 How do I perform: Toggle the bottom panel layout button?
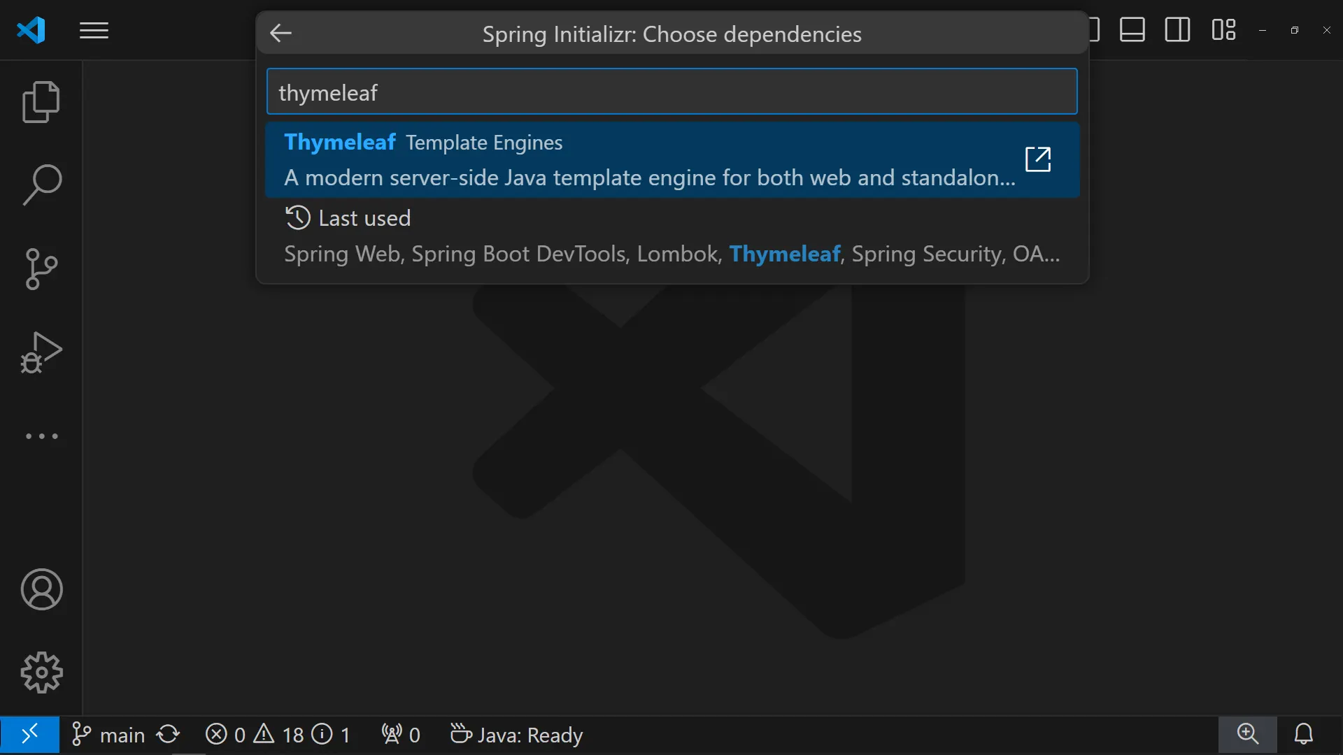(x=1132, y=30)
